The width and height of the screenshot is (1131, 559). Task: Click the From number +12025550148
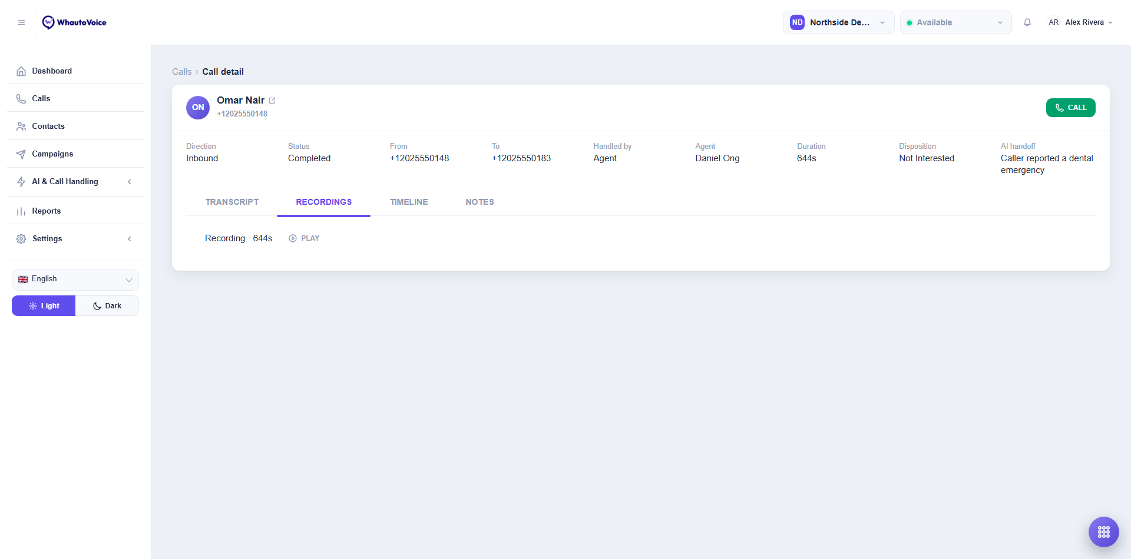click(419, 158)
